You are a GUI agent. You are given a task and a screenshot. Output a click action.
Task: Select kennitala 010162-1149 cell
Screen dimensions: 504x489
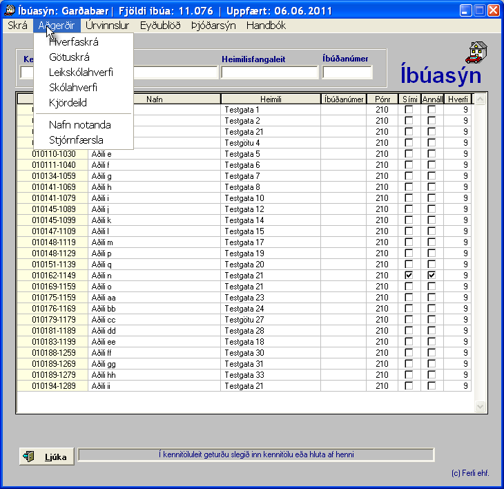(52, 275)
